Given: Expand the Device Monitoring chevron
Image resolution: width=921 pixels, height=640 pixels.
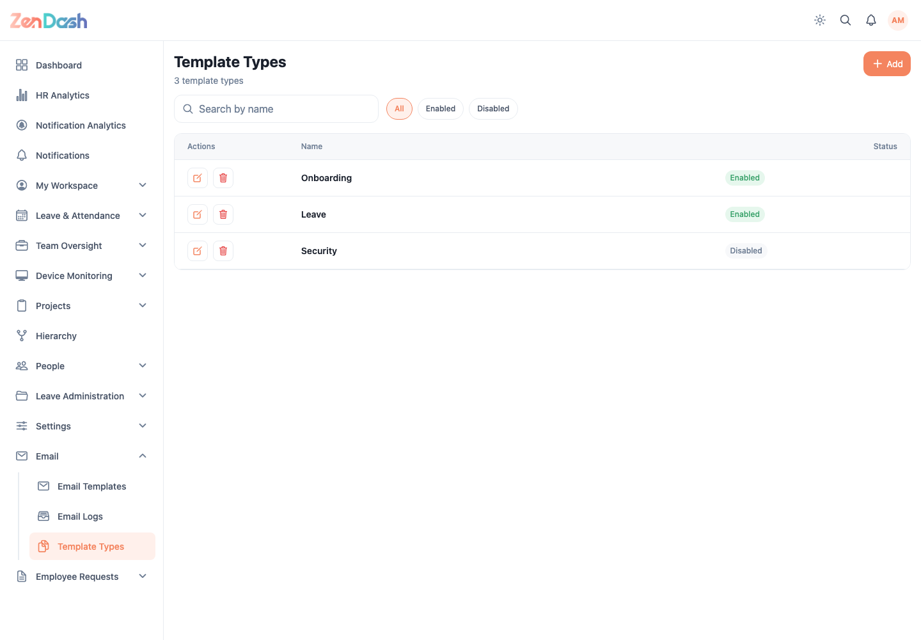Looking at the screenshot, I should click(x=143, y=276).
